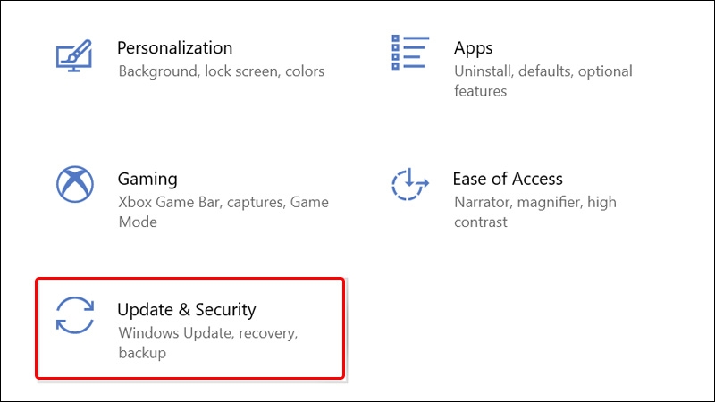Image resolution: width=715 pixels, height=402 pixels.
Task: Click the 'Background, lock screen, colors' description
Action: tap(221, 71)
